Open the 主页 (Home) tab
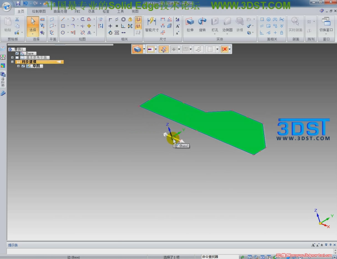The height and width of the screenshot is (259, 337). point(21,11)
